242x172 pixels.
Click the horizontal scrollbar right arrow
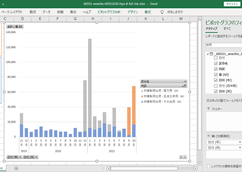[195, 168]
